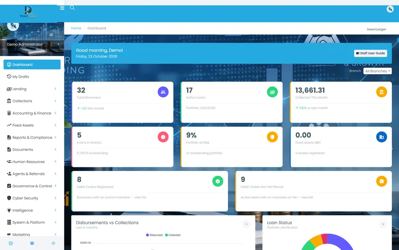Open view list for Debit Orders Not Yet Placed

click(x=307, y=197)
